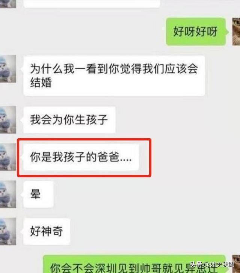Tap cat avatar beside bottom green message

[x=236, y=264]
